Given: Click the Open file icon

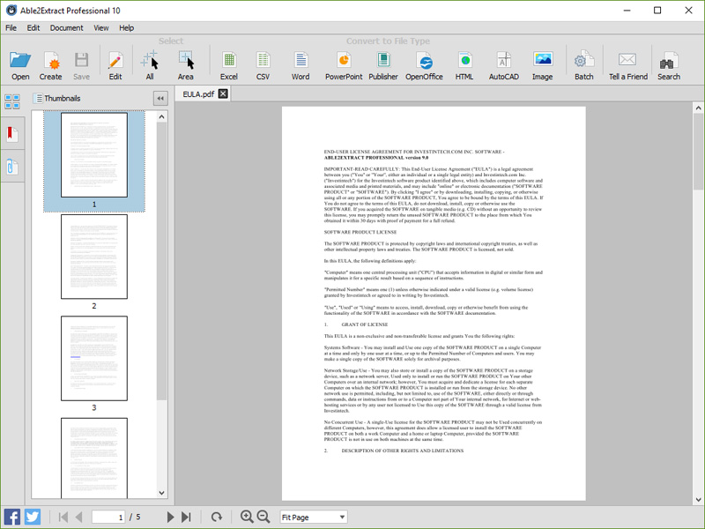Looking at the screenshot, I should pyautogui.click(x=20, y=64).
